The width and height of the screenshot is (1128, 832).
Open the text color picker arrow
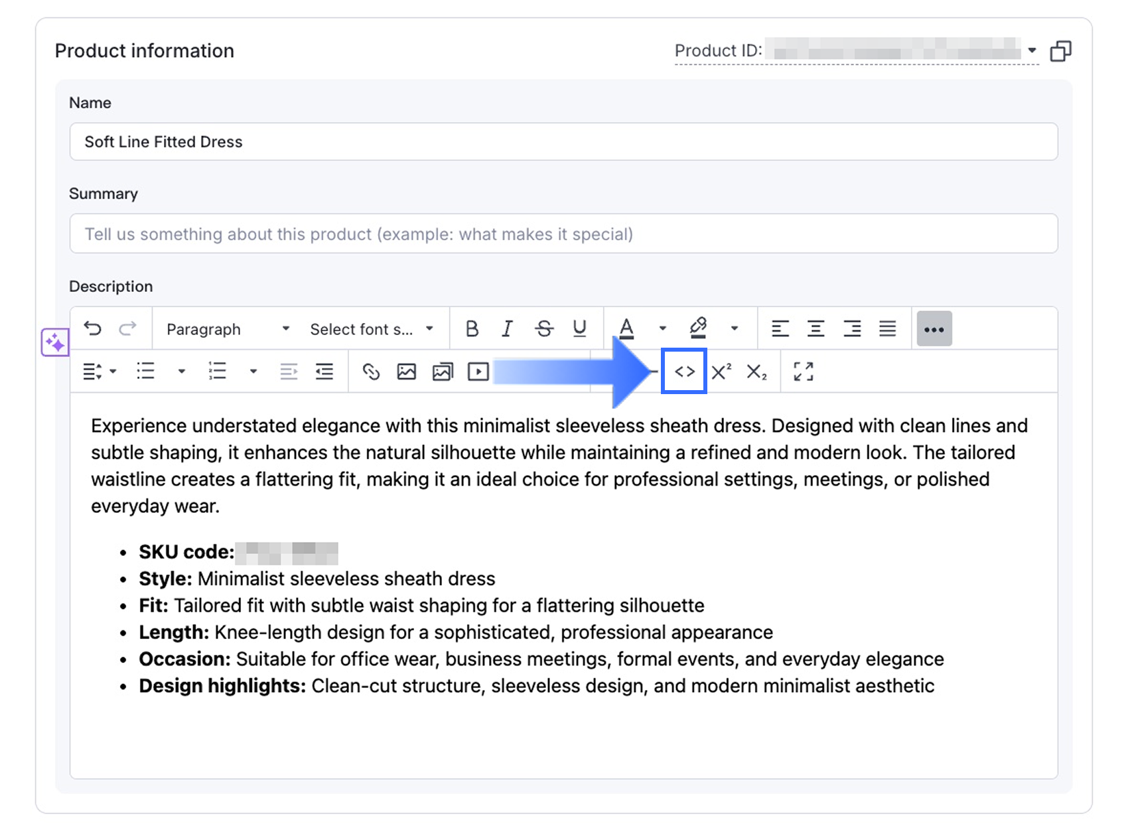pos(662,328)
